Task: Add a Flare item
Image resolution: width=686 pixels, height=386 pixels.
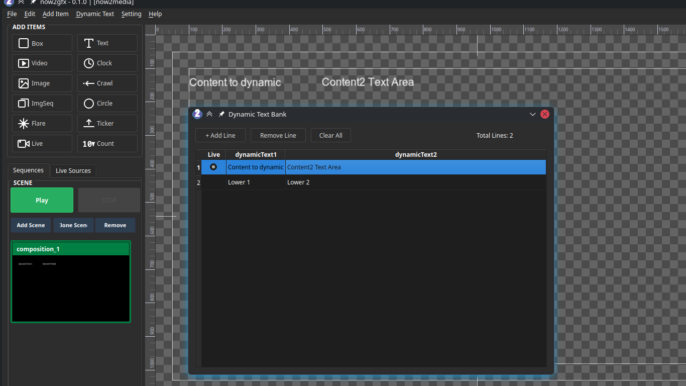Action: pos(42,124)
